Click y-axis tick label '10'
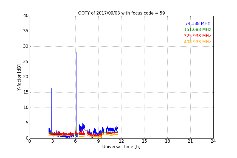Viewport: 237px width, 158px height. point(26,108)
